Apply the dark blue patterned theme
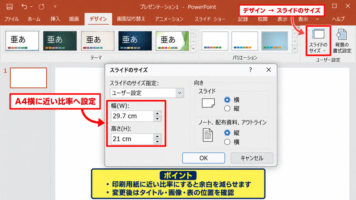Image resolution: width=356 pixels, height=200 pixels. click(x=135, y=41)
